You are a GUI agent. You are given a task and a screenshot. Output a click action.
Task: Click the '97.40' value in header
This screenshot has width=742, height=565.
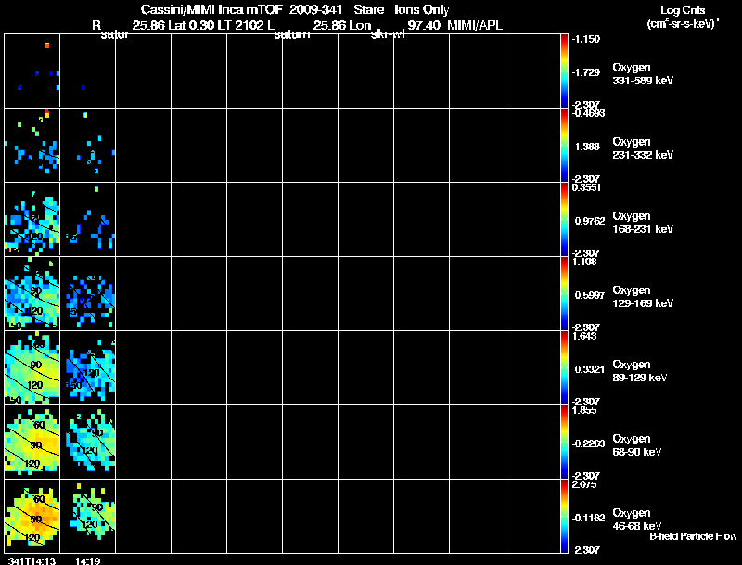pos(424,25)
